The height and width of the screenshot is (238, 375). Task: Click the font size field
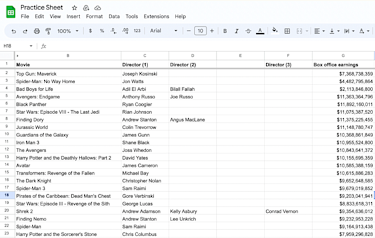(201, 31)
